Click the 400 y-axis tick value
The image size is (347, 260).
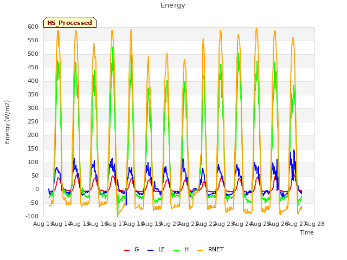[33, 81]
